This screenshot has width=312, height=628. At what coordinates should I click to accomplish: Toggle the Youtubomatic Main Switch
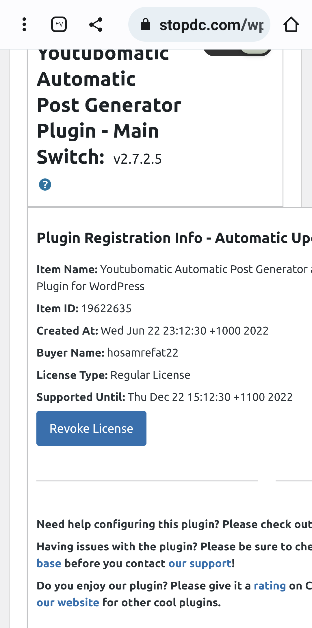237,52
